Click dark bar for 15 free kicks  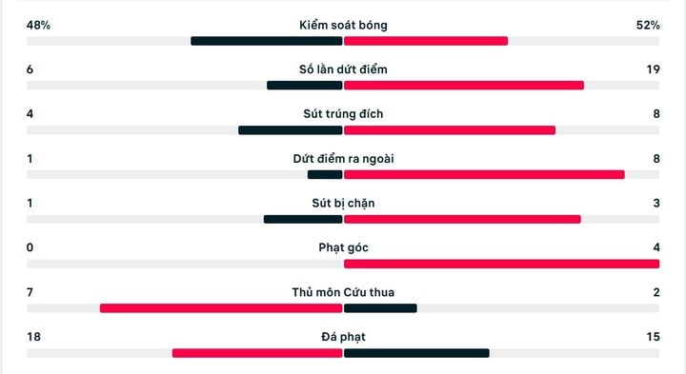tap(416, 353)
